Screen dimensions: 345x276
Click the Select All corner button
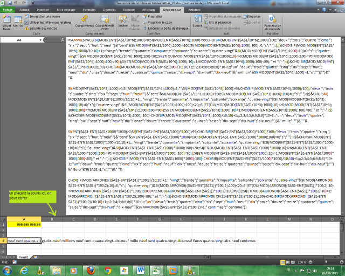pyautogui.click(x=3, y=219)
